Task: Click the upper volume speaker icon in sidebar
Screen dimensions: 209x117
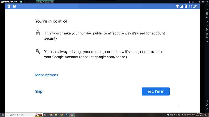Action: [207, 21]
